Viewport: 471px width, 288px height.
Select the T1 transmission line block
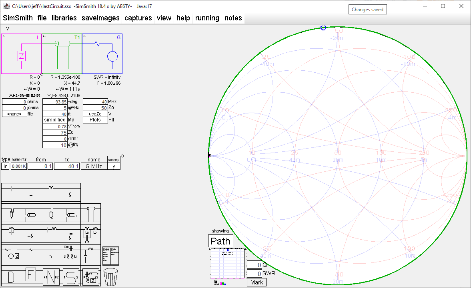(62, 54)
